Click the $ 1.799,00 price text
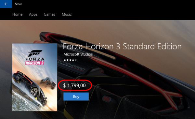The width and height of the screenshot is (195, 119). [74, 85]
